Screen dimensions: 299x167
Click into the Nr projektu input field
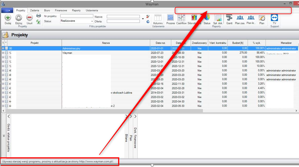77,16
